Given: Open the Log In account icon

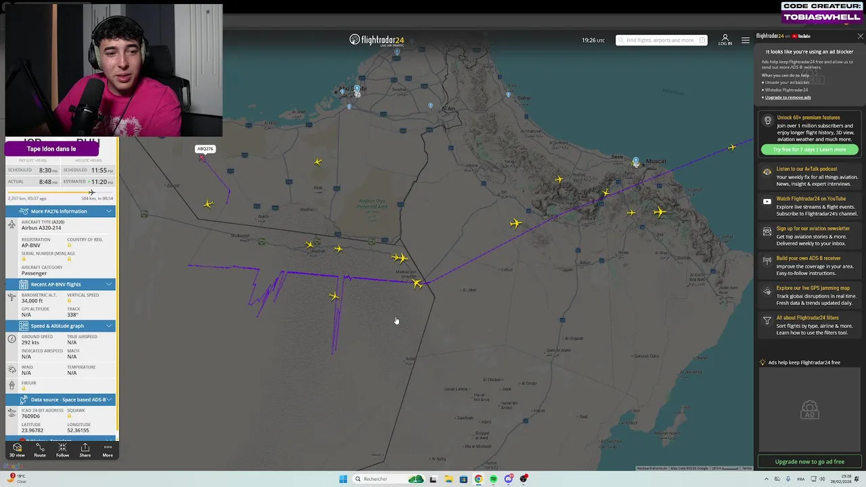Looking at the screenshot, I should [x=725, y=40].
